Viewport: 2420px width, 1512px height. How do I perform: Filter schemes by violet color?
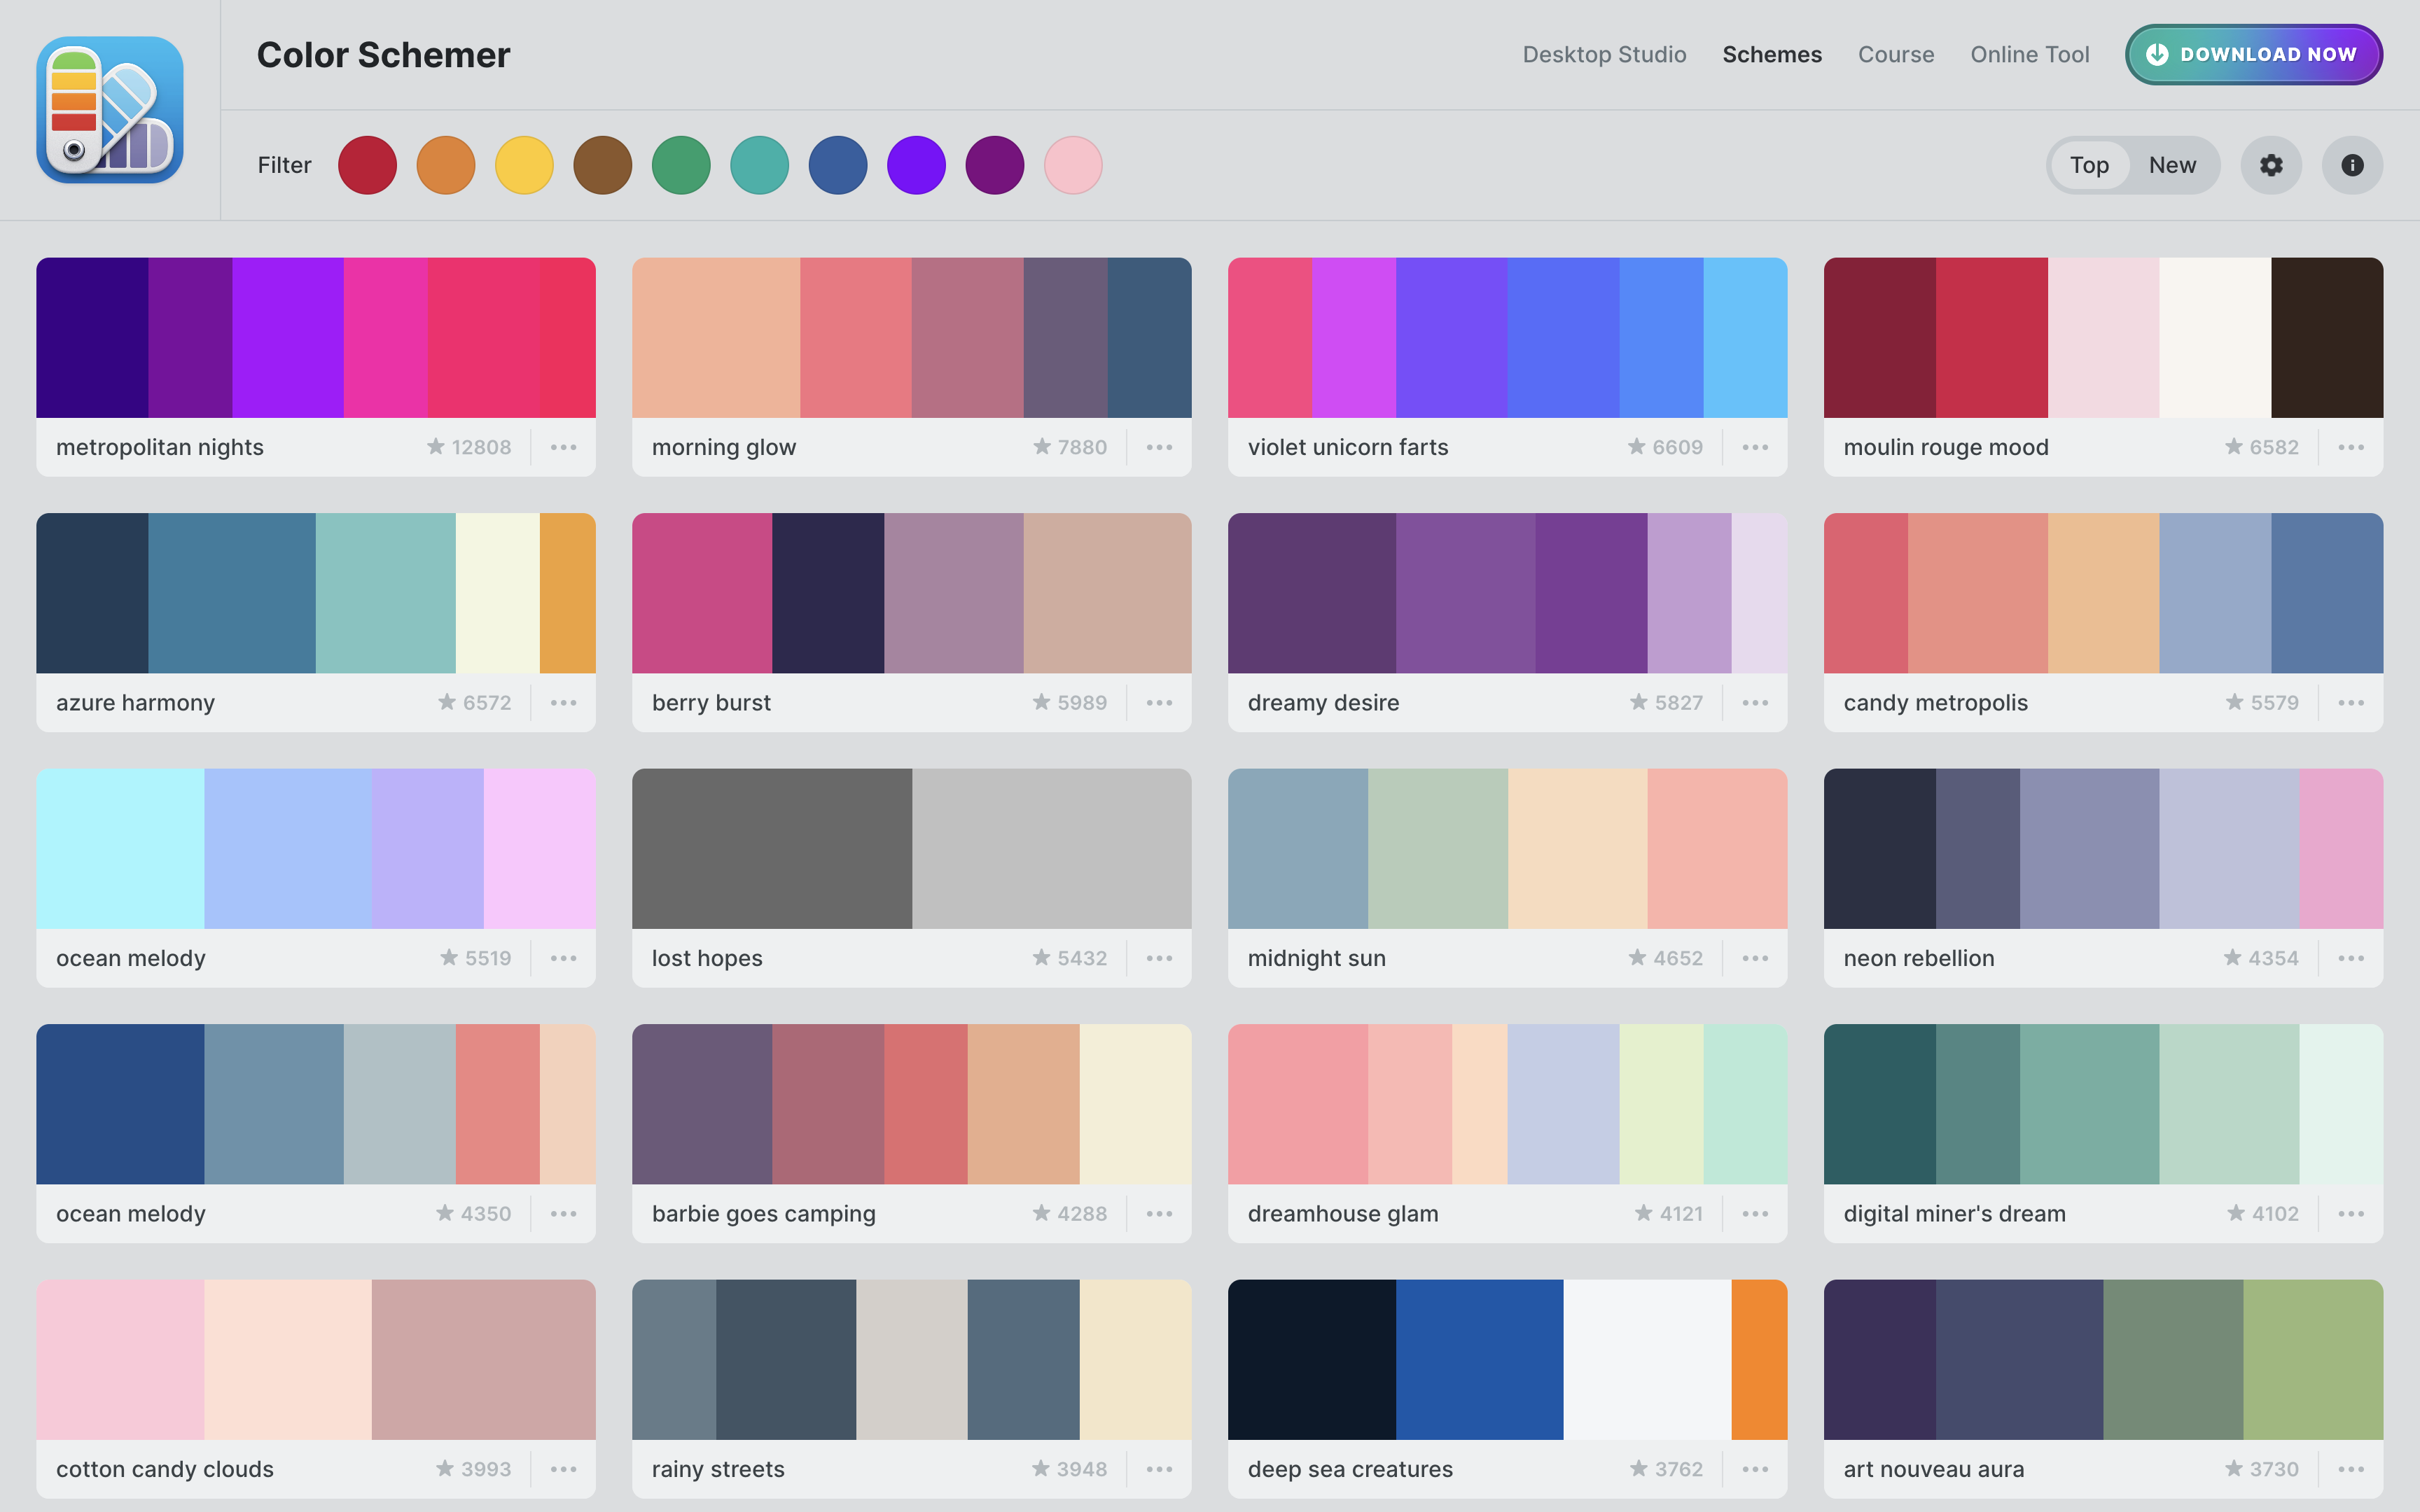tap(916, 165)
